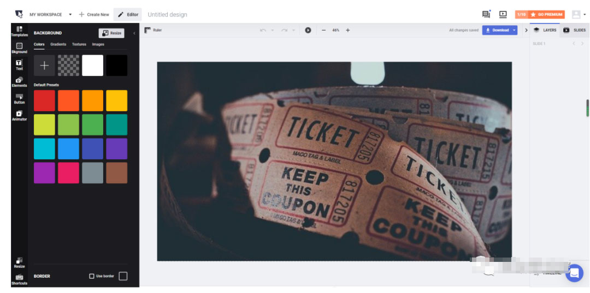Viewport: 590px width, 293px height.
Task: Collapse the Background side panel
Action: click(134, 33)
